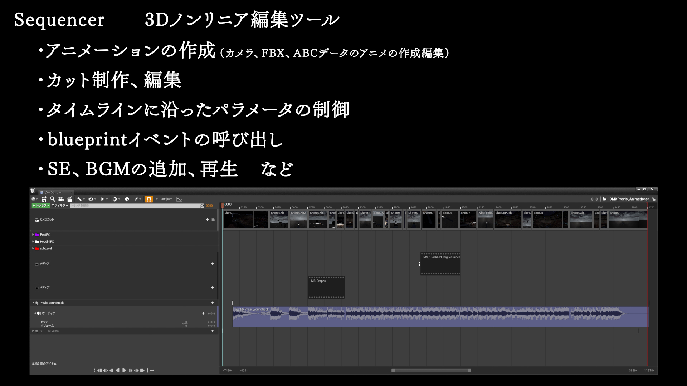This screenshot has width=687, height=386.
Task: Click the plus icon on the カメラカット track
Action: tap(208, 220)
